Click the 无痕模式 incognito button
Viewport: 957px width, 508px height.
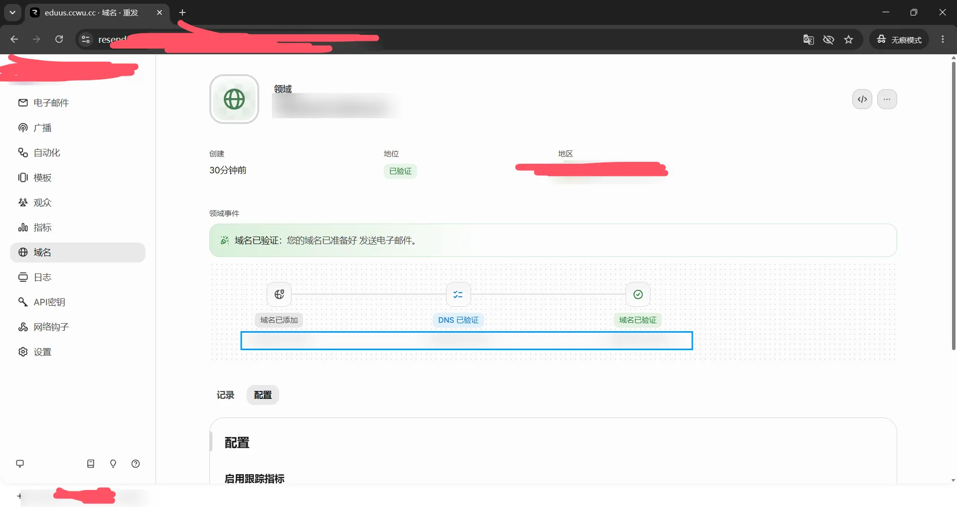click(x=899, y=39)
